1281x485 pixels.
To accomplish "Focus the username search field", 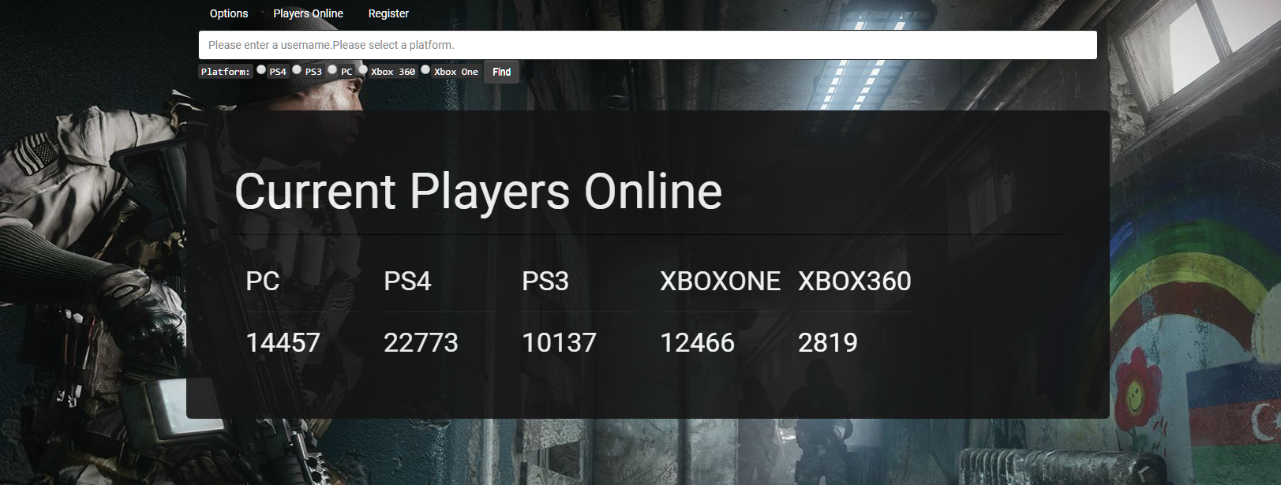I will [647, 45].
